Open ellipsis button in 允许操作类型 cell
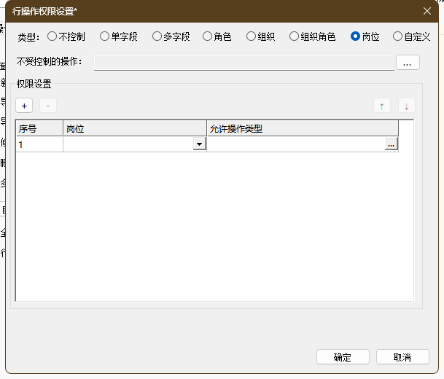The image size is (444, 379). [392, 144]
